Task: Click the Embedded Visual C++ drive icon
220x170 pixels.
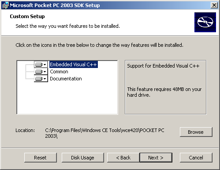Action: coord(39,64)
